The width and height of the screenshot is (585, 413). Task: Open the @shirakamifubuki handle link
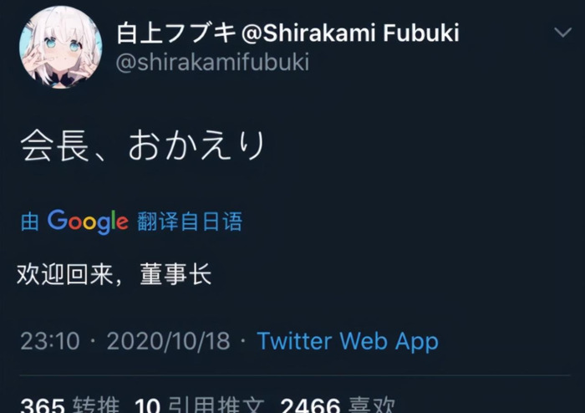pyautogui.click(x=212, y=63)
